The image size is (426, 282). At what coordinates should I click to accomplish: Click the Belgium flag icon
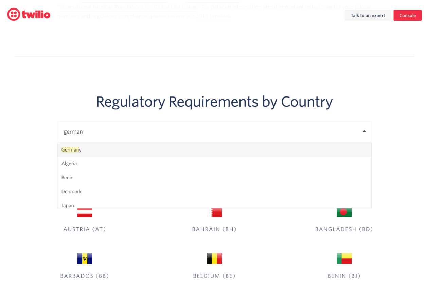click(x=214, y=258)
